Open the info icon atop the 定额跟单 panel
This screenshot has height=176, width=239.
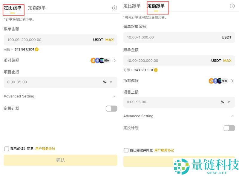click(232, 6)
